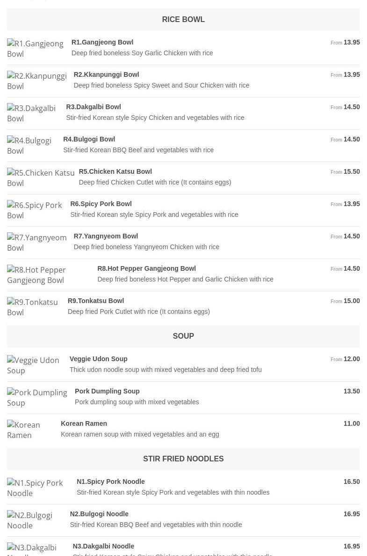
Task: Select R8.Hot Pepper Gangjeong Bowl title
Action: click(x=146, y=268)
